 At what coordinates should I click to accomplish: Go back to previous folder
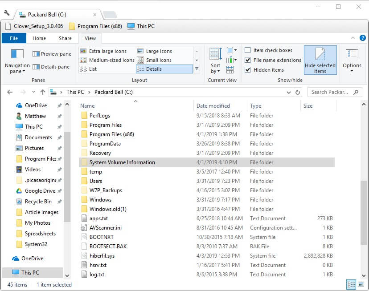point(10,92)
